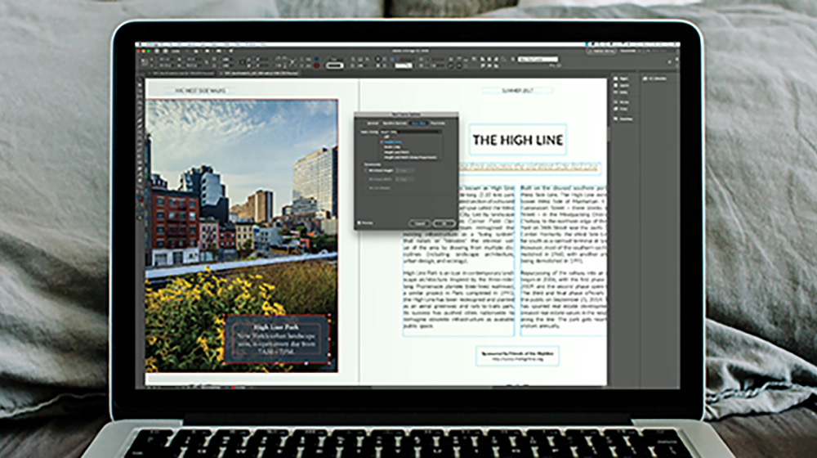
Task: Select the High Line Park caption box
Action: (x=277, y=339)
